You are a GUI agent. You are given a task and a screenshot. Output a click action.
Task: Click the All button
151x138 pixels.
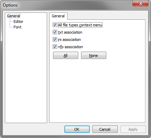pyautogui.click(x=65, y=55)
